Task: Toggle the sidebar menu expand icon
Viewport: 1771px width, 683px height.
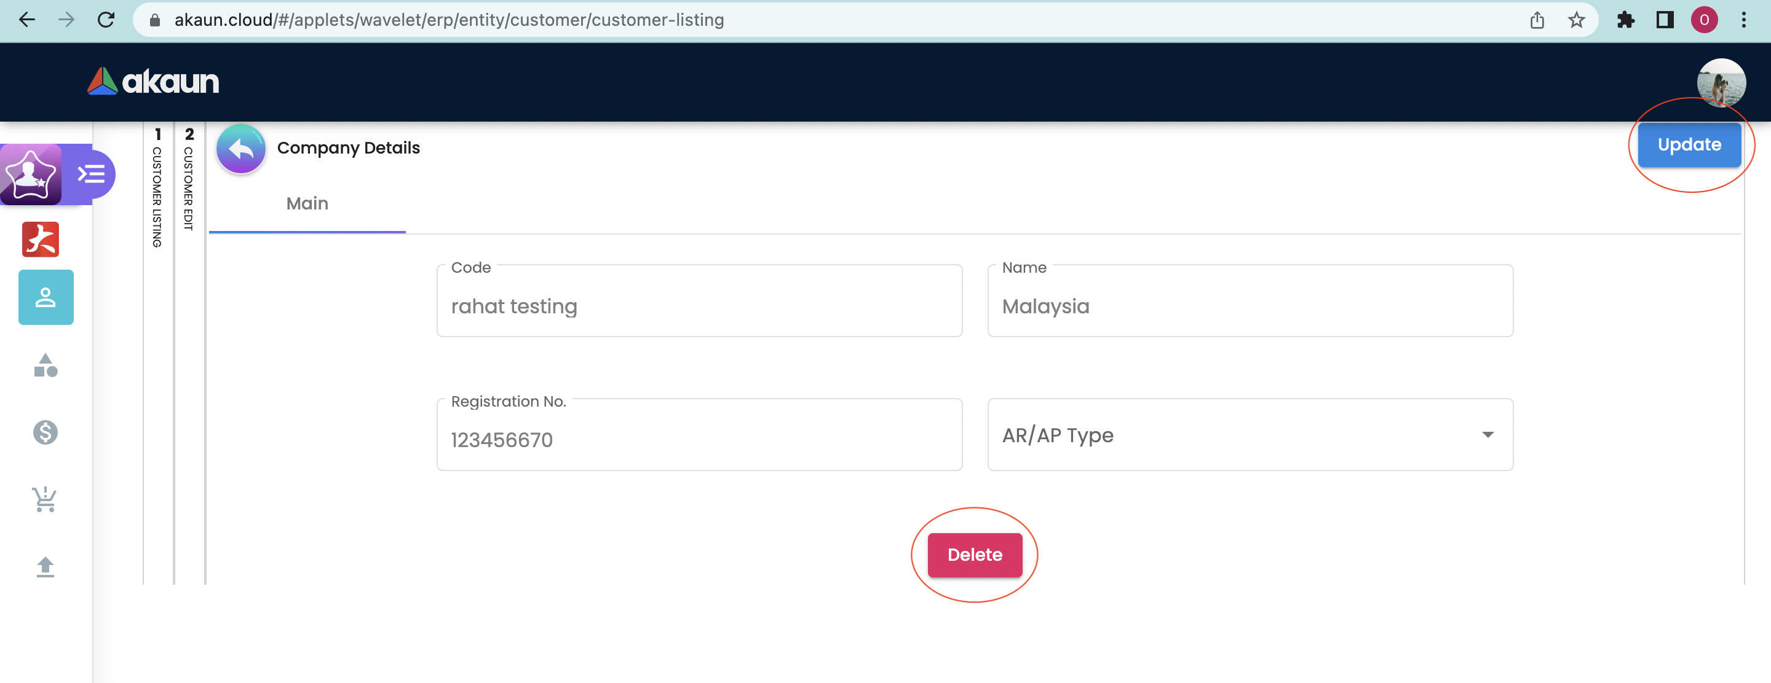Action: [x=92, y=174]
